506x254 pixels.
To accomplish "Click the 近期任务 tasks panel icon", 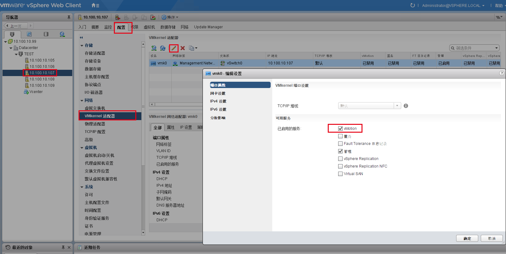I will click(80, 247).
